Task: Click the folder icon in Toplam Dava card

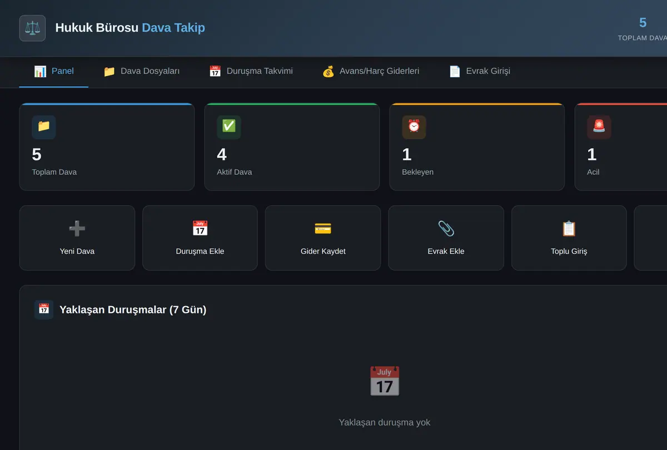Action: (44, 127)
